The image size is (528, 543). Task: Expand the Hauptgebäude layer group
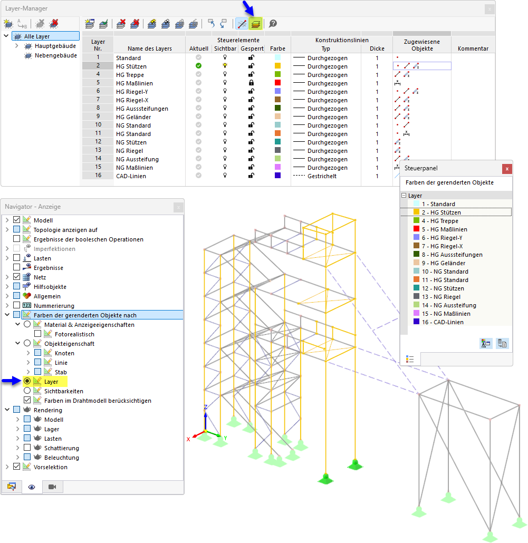coord(17,46)
